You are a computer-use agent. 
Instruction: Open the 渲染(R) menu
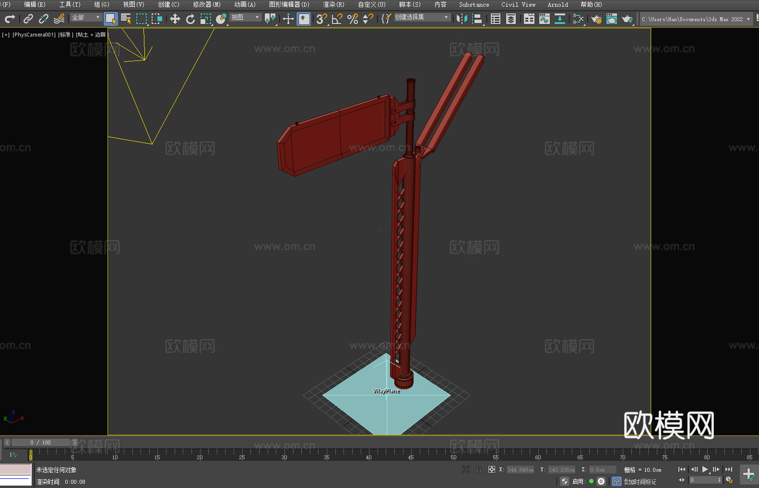333,4
